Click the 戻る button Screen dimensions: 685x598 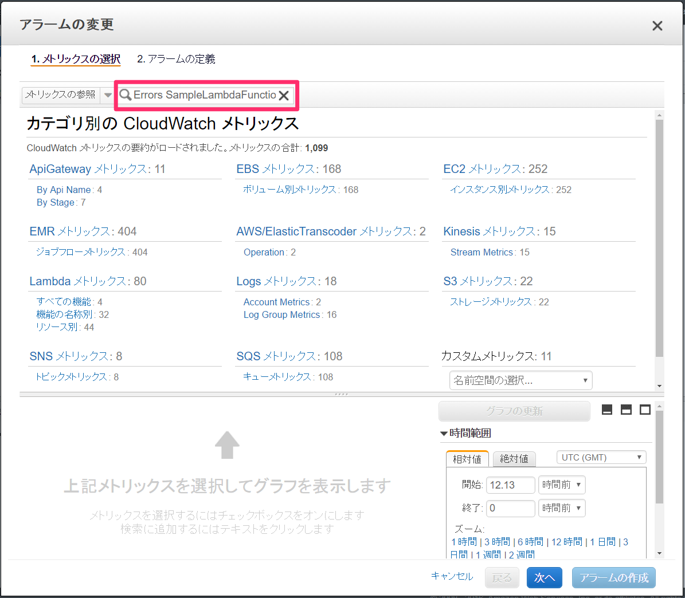(502, 578)
